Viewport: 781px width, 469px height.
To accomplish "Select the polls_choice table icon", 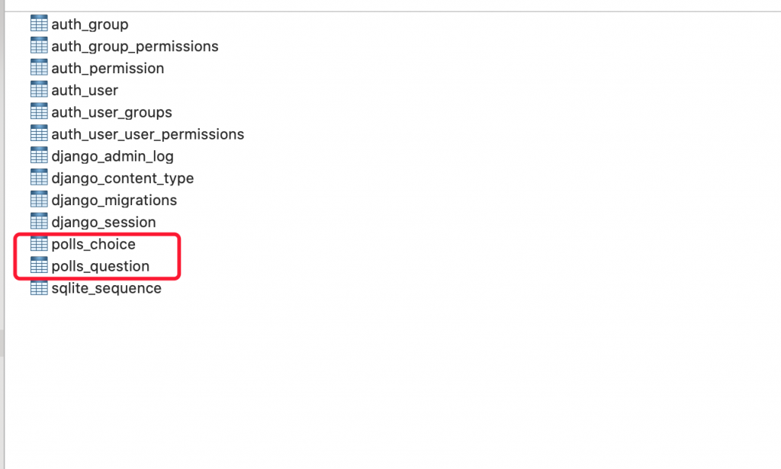I will (39, 244).
